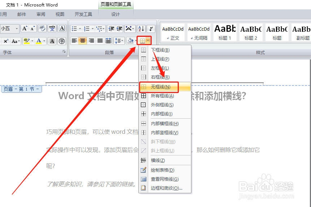Viewport: 311px width, 207px height.
Task: Click the Enclose Characters icon
Action: 62,41
